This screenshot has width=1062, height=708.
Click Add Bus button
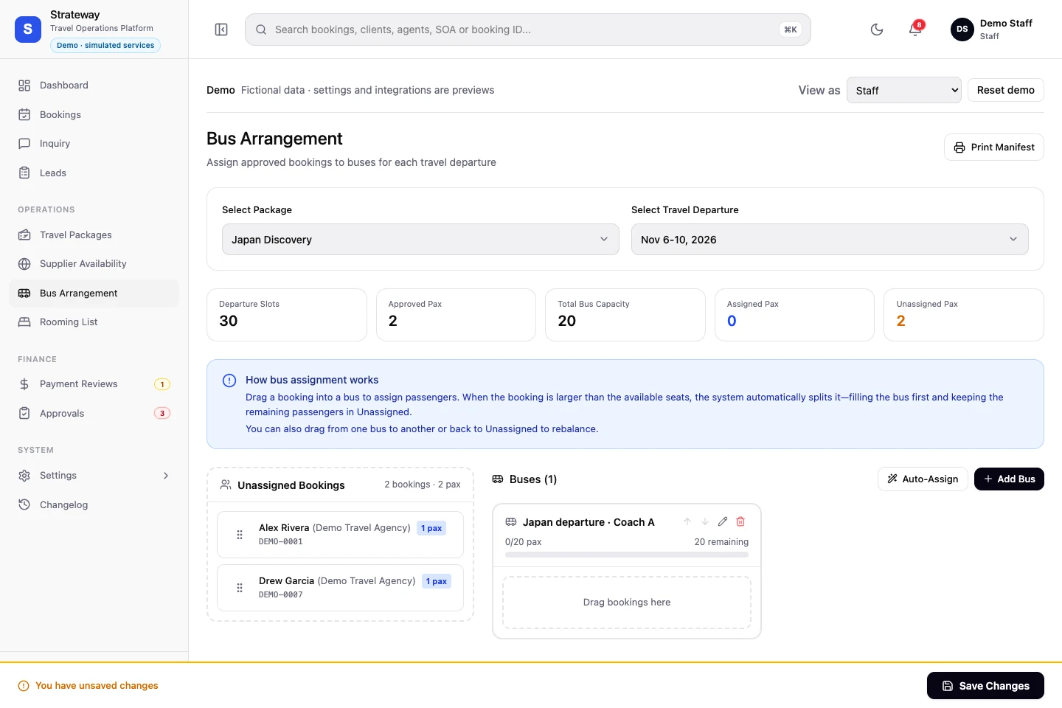tap(1009, 479)
